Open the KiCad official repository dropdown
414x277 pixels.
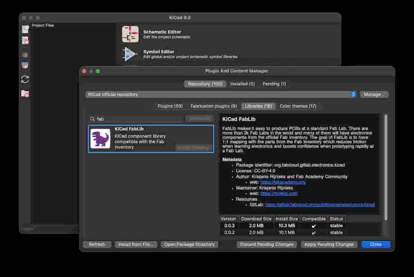tap(221, 94)
